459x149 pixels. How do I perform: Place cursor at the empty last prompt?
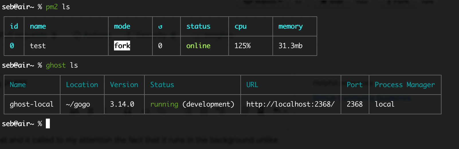pos(48,124)
